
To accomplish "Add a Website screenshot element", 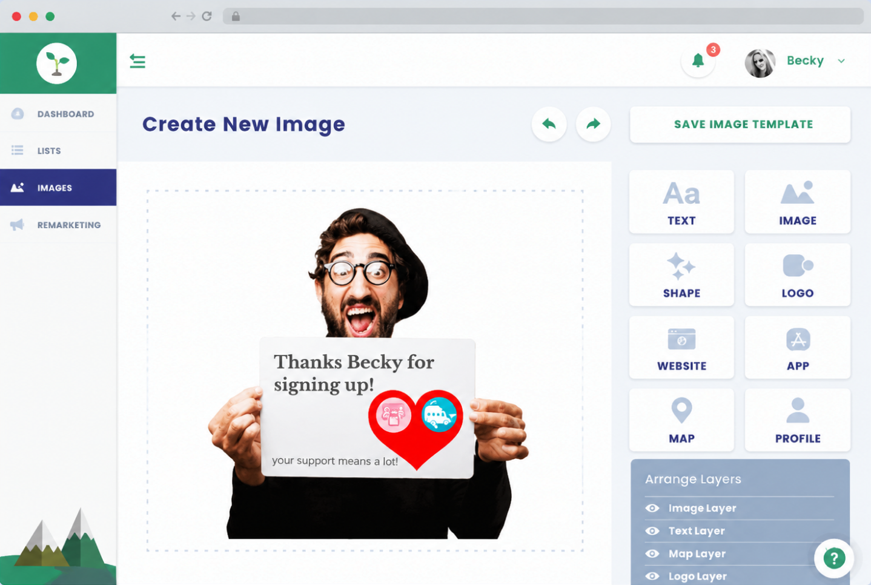I will (x=681, y=347).
